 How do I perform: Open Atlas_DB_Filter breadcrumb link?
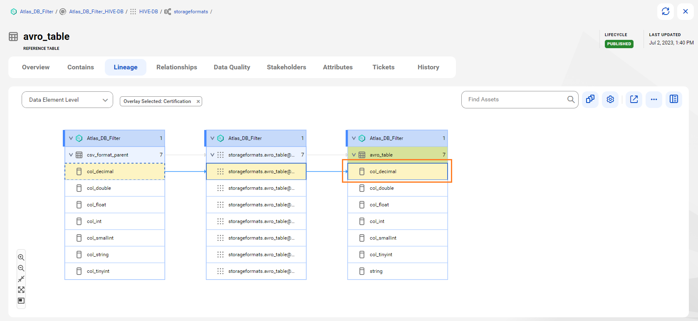37,12
